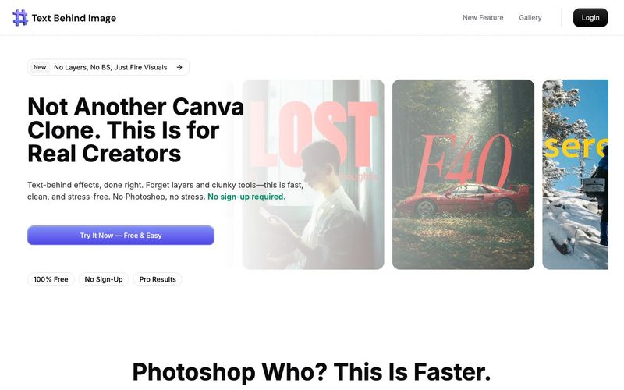Image resolution: width=624 pixels, height=390 pixels.
Task: Click the yellow sere text in the snow image
Action: click(x=576, y=146)
